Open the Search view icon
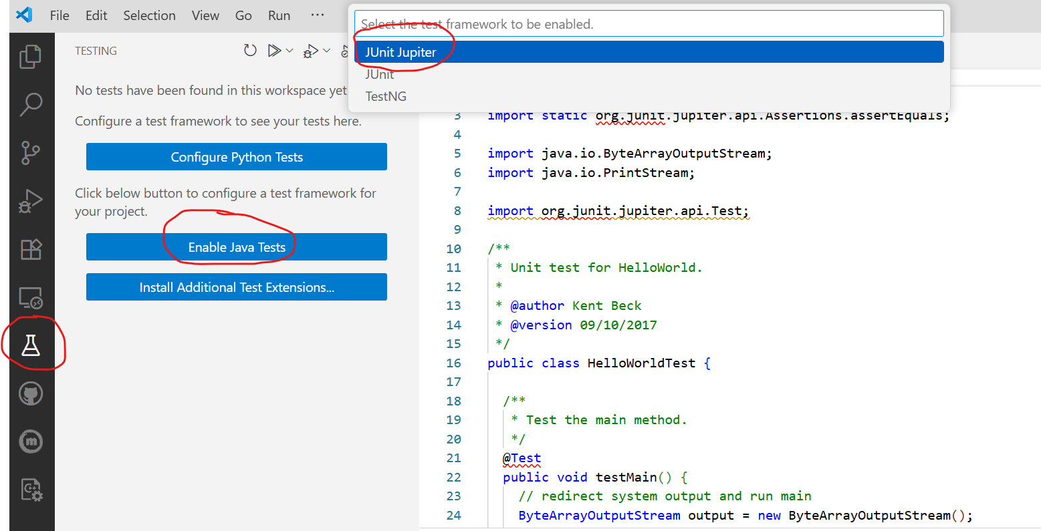Screen dimensions: 1041x531 click(x=31, y=105)
